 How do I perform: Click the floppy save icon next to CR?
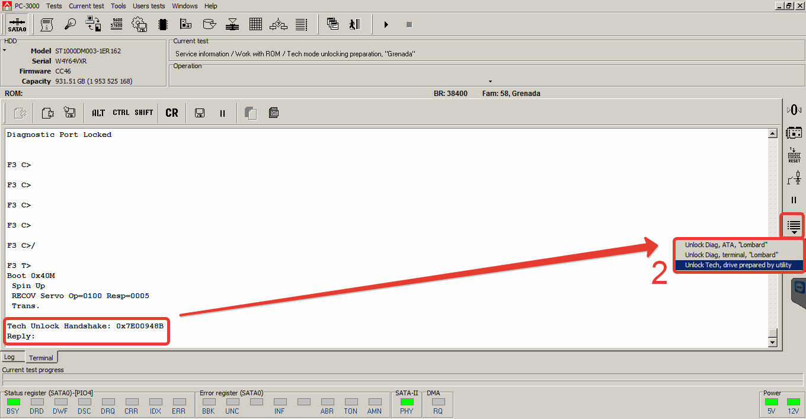pyautogui.click(x=200, y=113)
